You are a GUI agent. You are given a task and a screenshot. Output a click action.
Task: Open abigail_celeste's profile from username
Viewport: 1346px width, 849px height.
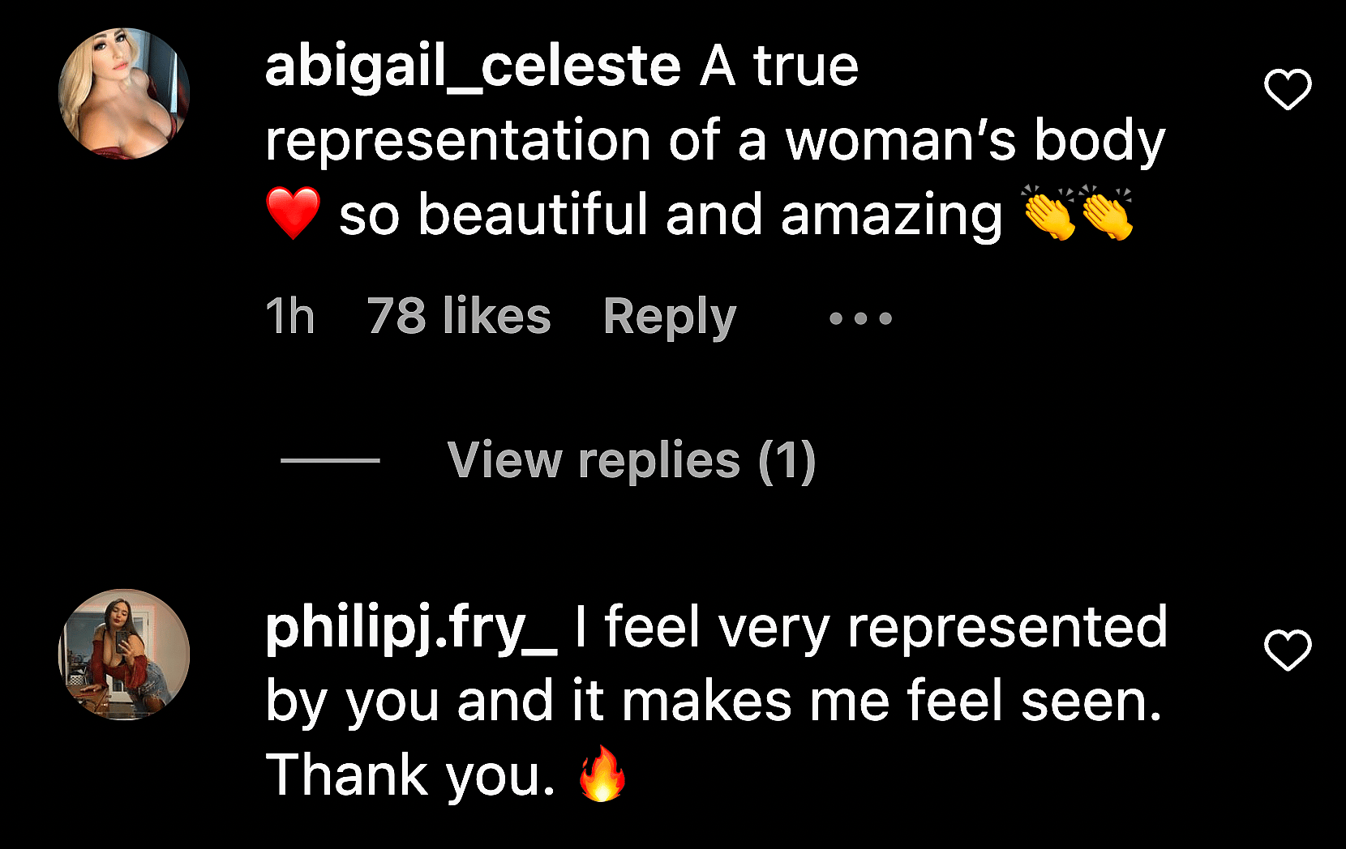click(x=473, y=66)
